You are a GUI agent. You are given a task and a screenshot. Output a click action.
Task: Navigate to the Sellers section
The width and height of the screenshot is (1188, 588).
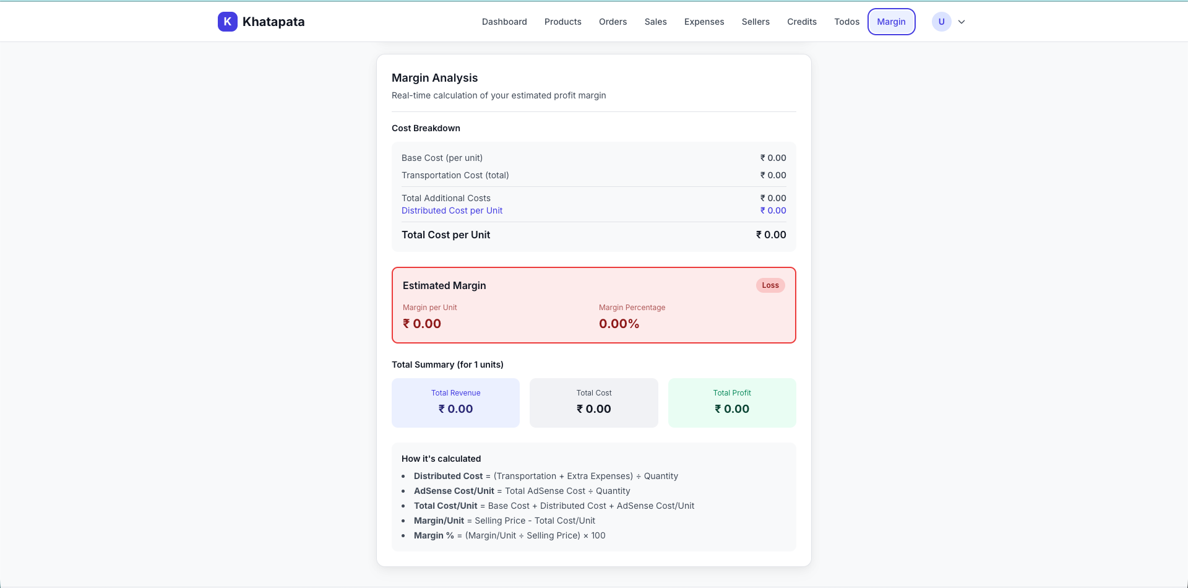point(755,22)
